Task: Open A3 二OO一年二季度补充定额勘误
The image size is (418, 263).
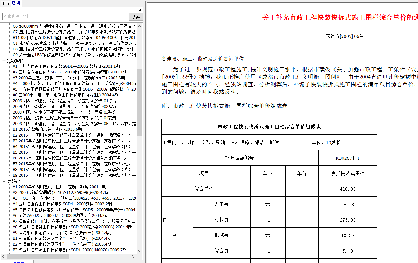Action: [75, 198]
